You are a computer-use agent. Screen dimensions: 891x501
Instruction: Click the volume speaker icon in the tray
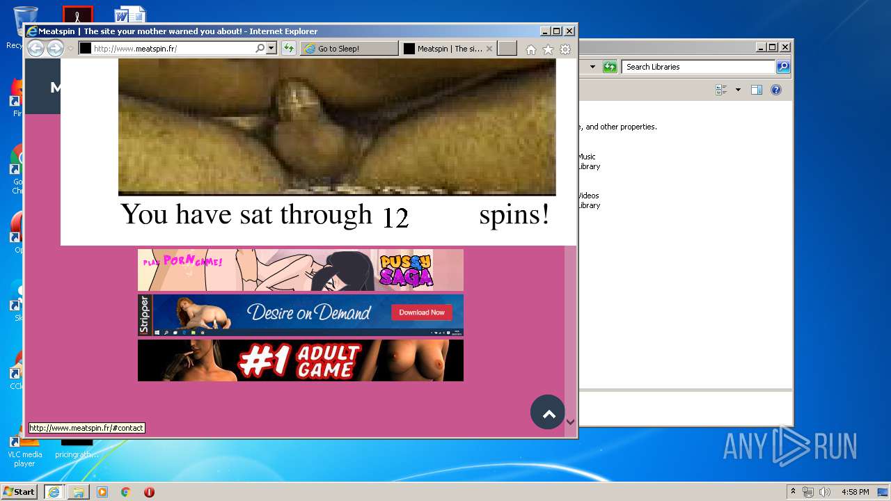coord(824,492)
